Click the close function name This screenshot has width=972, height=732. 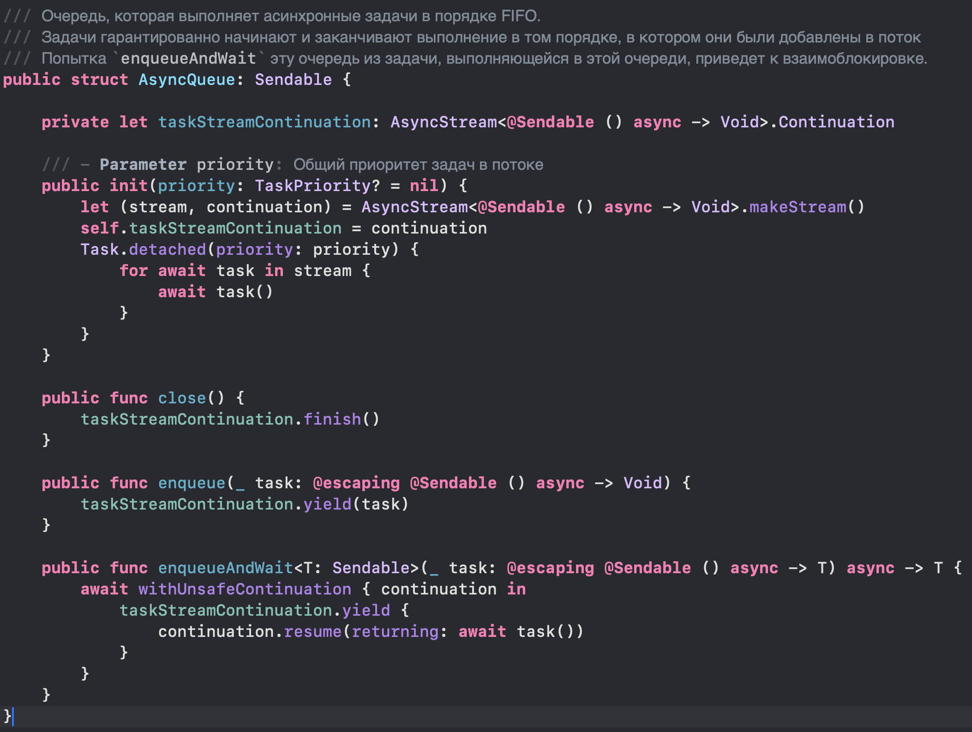click(182, 398)
